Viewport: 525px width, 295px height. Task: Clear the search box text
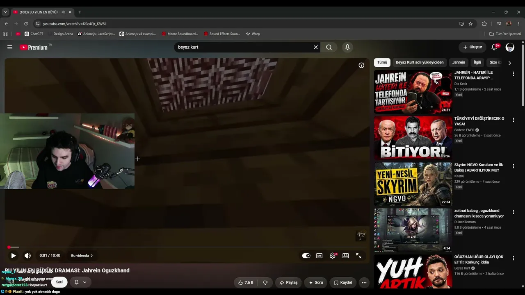316,47
